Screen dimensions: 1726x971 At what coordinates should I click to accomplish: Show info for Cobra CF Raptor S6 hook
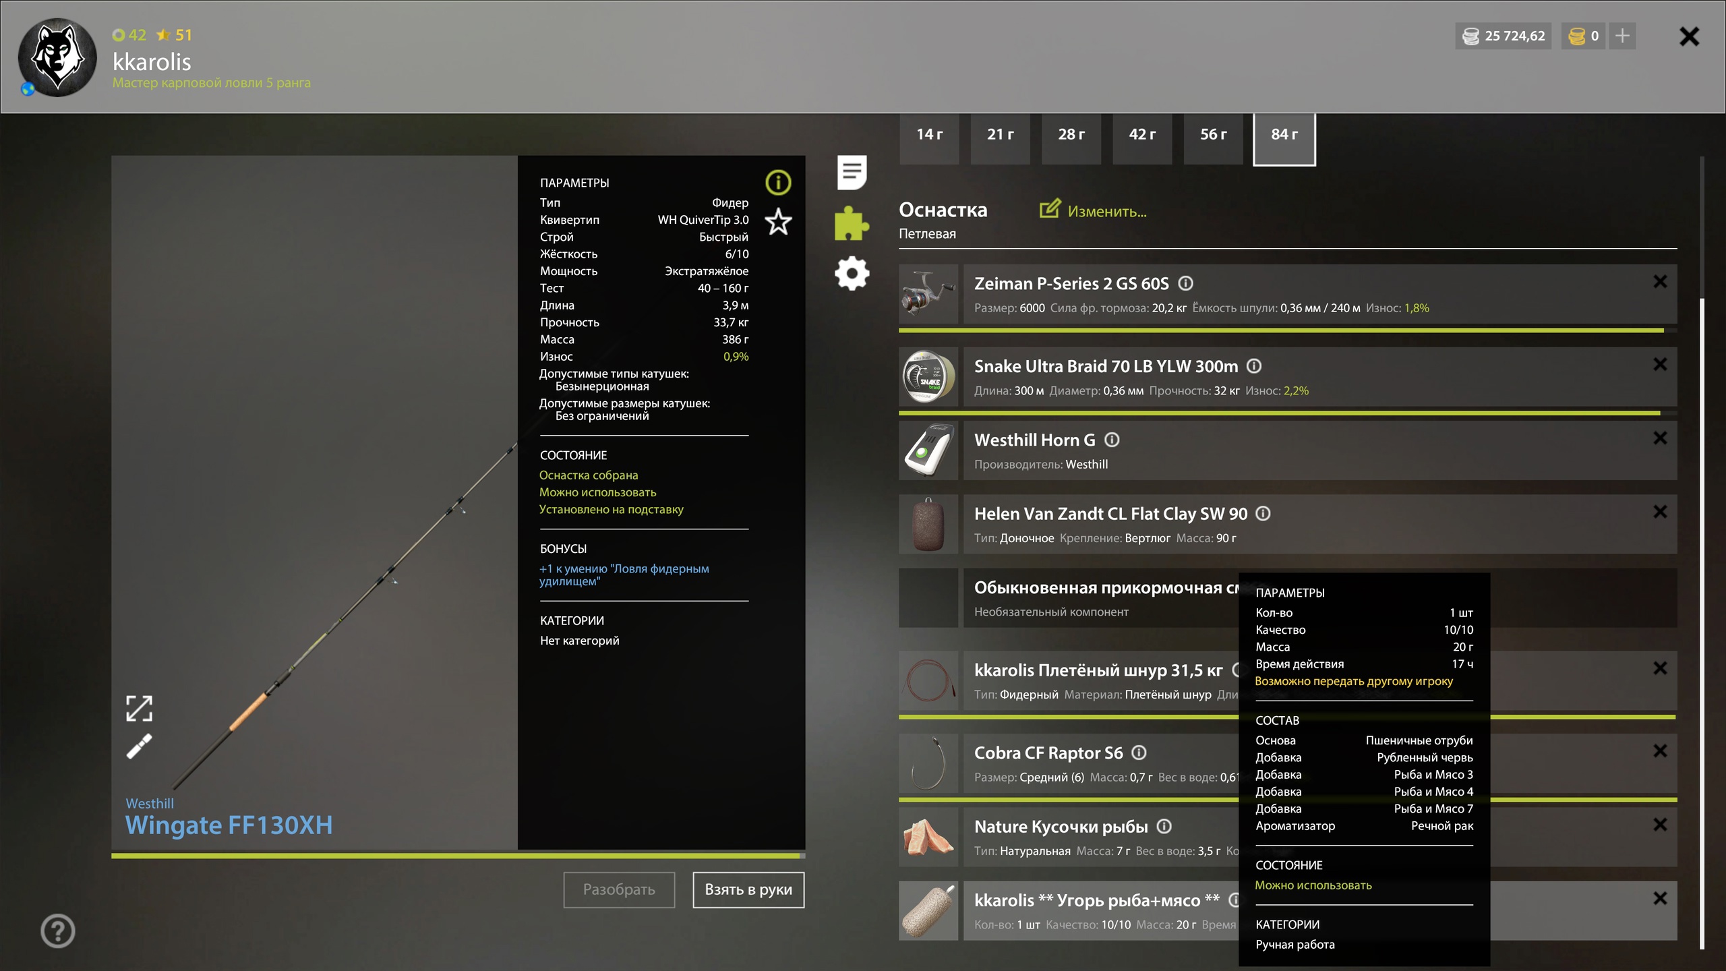[x=1139, y=753]
